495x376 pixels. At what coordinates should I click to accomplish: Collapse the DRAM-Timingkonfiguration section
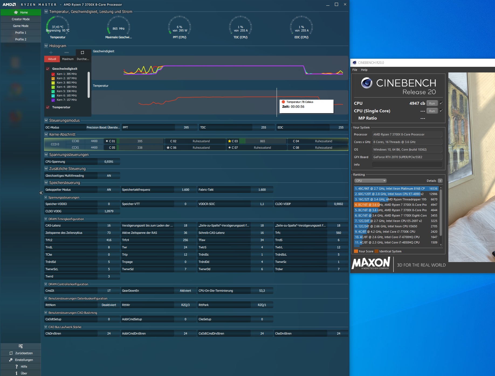46,219
